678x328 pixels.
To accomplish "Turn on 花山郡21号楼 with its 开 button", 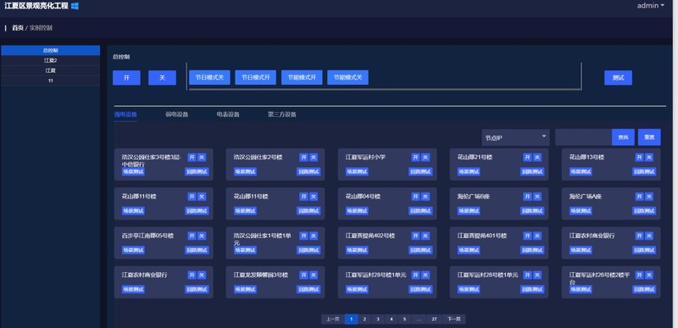I will [527, 158].
